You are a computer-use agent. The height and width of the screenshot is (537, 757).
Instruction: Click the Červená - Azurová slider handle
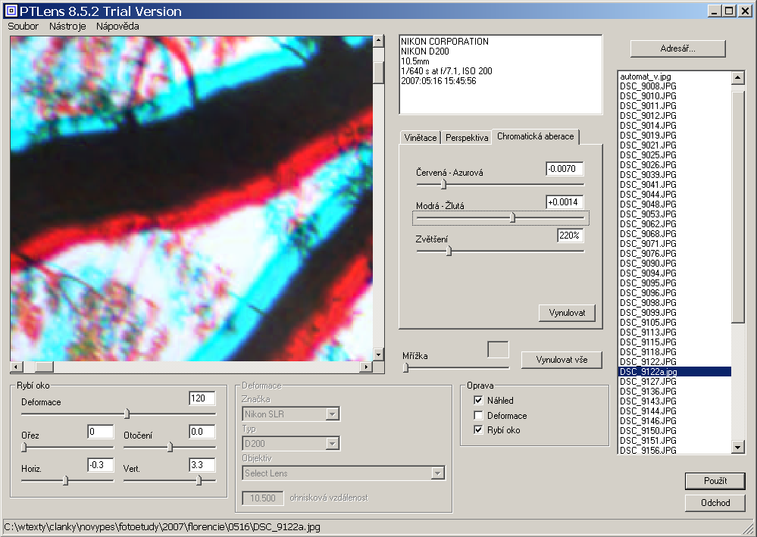point(444,183)
